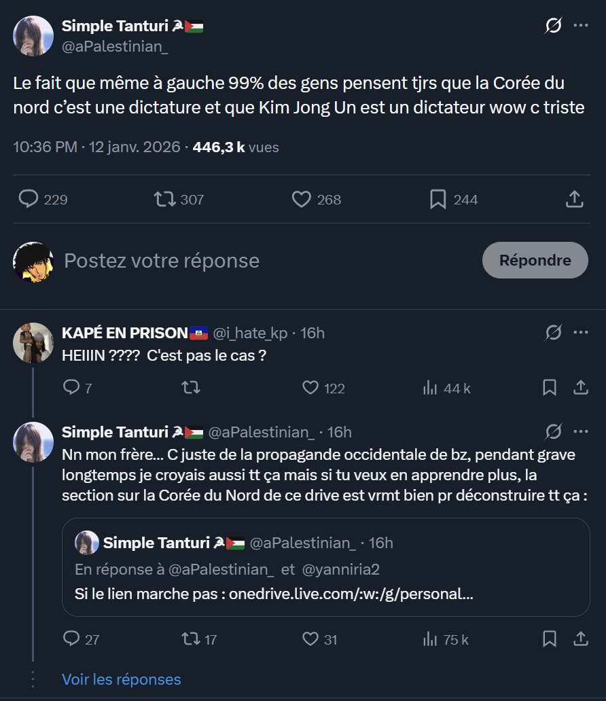Click the reply icon showing 229 replies
The image size is (606, 701).
coord(29,199)
